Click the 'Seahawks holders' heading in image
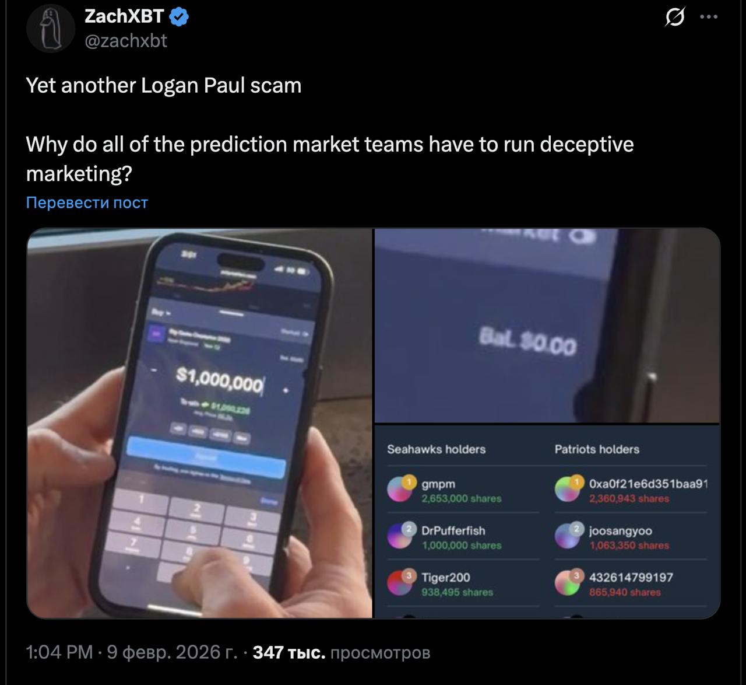Screen dimensions: 746x685 436,449
